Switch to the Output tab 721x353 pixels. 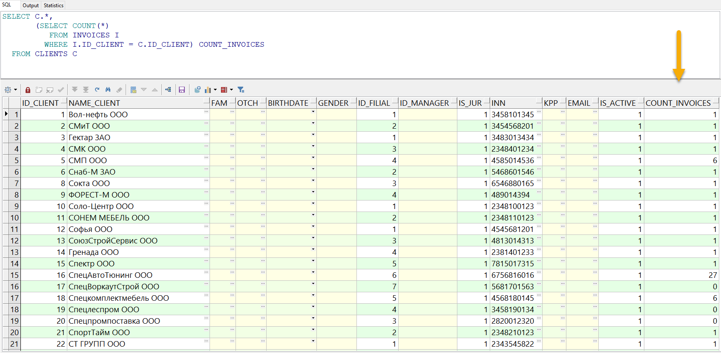[31, 6]
